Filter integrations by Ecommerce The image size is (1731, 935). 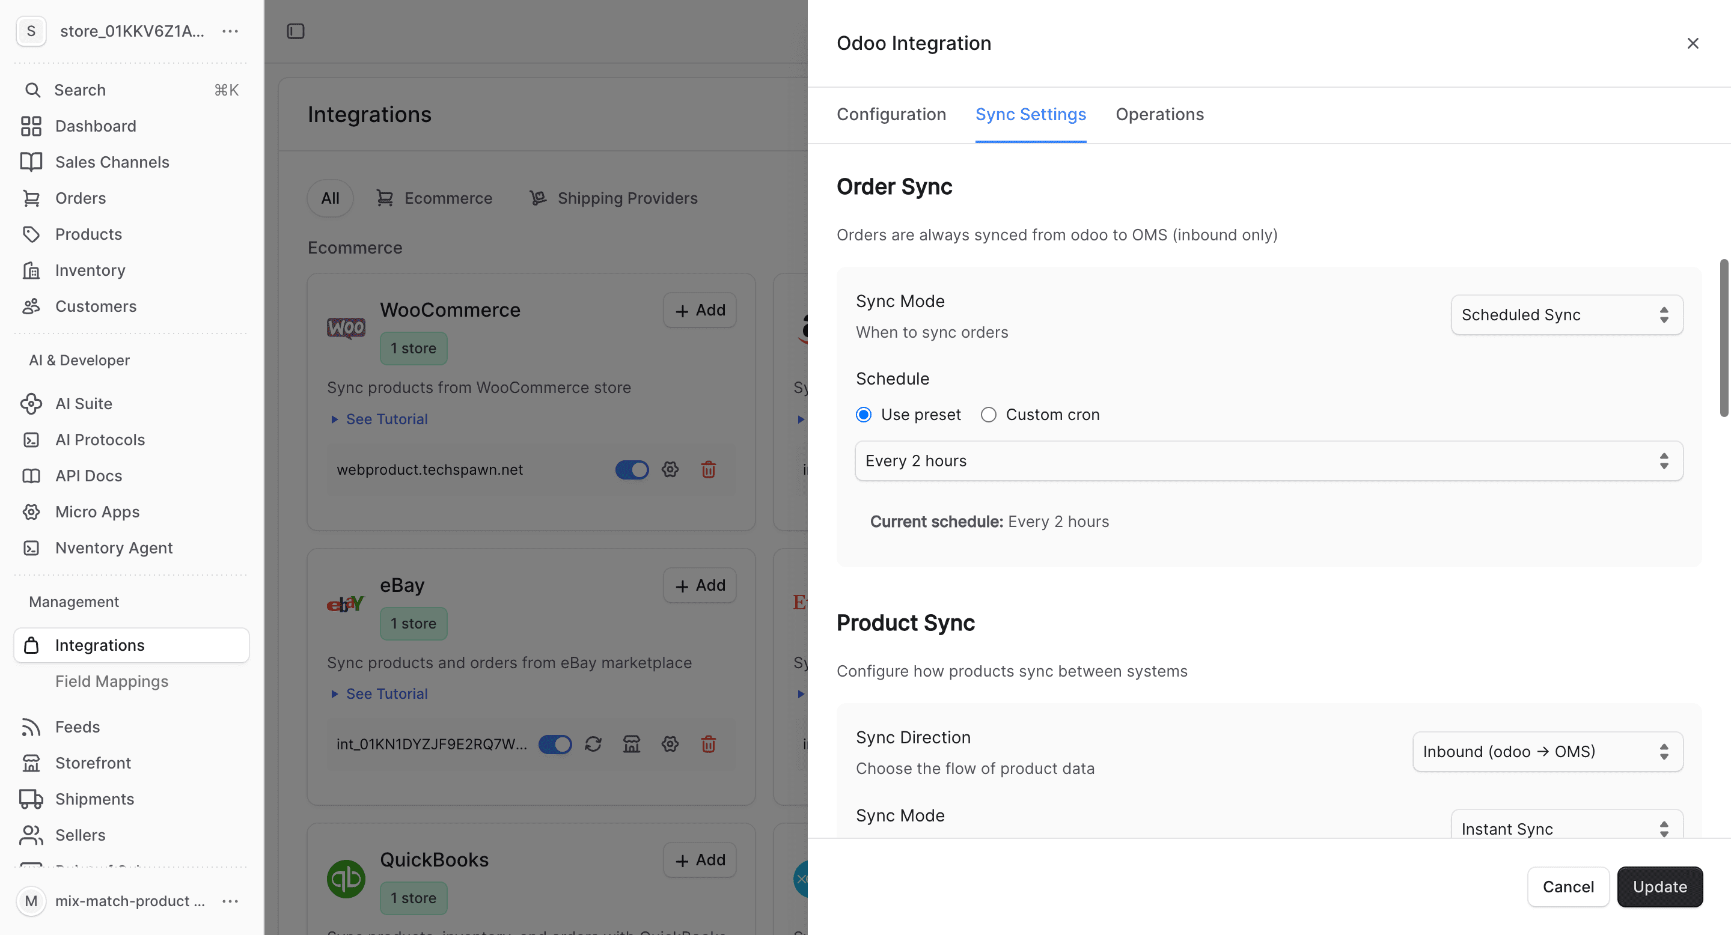click(434, 198)
